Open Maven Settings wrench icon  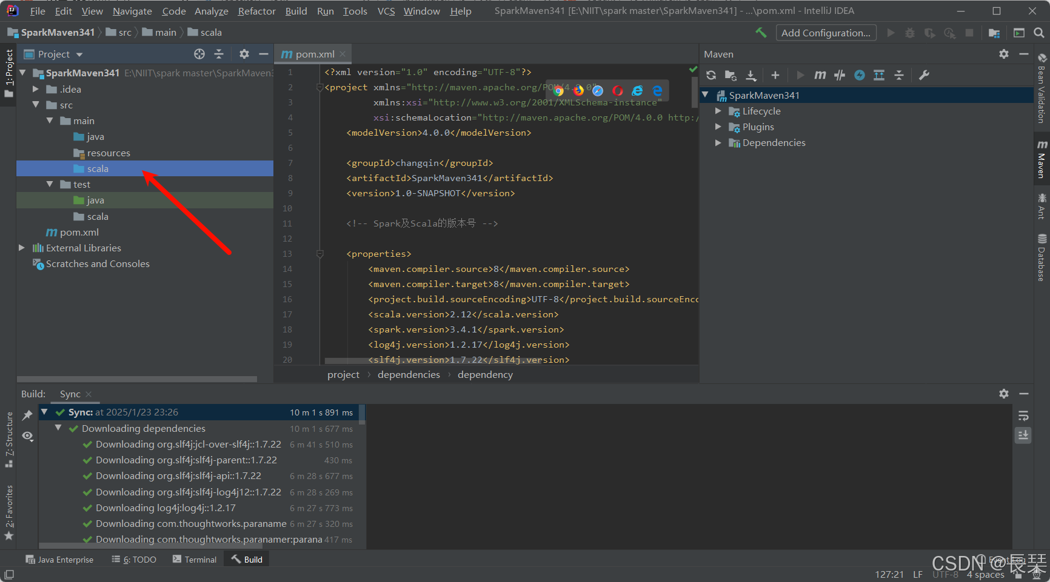[924, 75]
